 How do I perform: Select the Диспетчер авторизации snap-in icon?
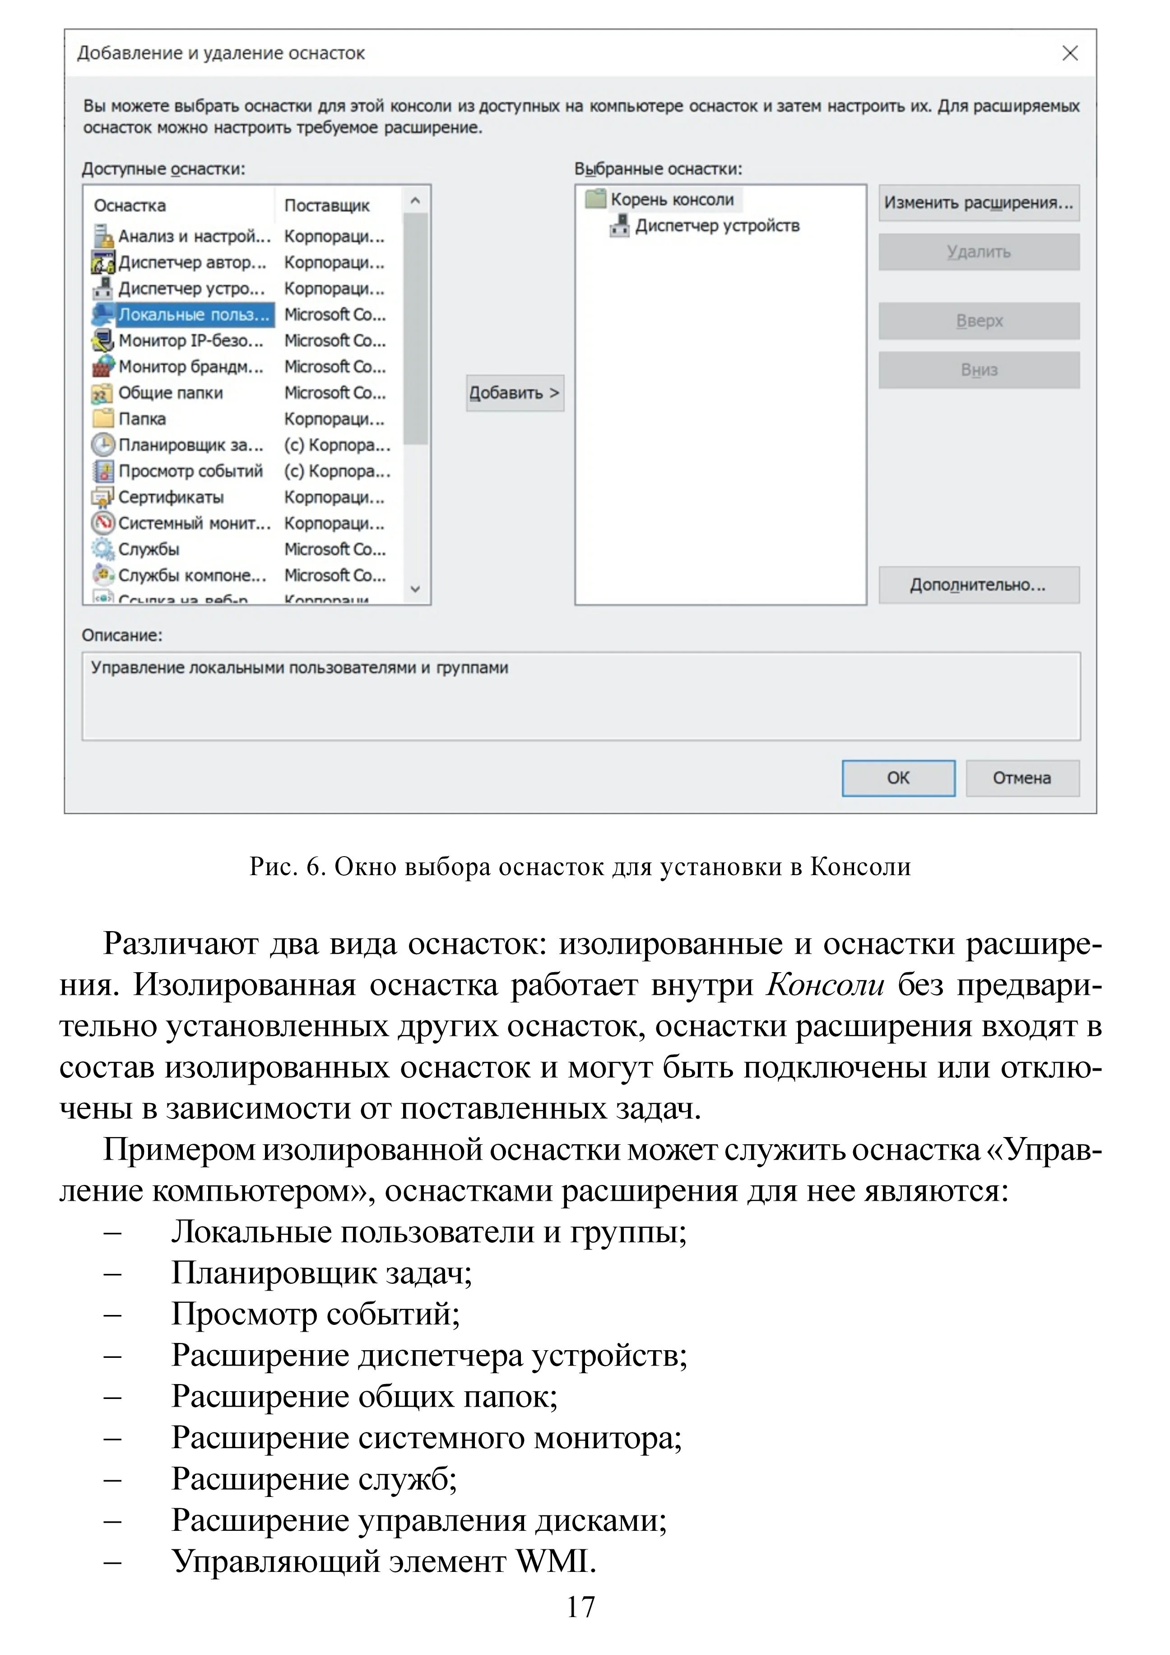[x=103, y=262]
